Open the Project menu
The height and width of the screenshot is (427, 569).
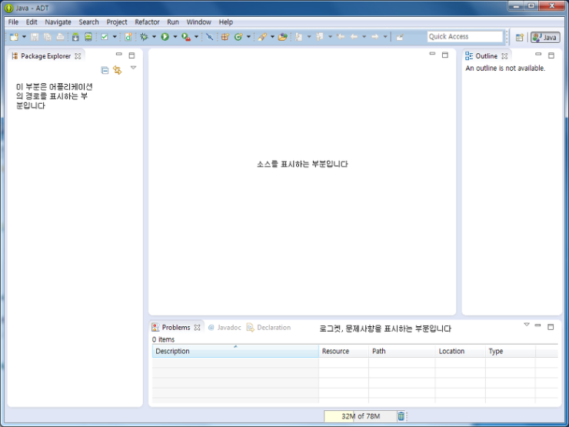coord(117,22)
